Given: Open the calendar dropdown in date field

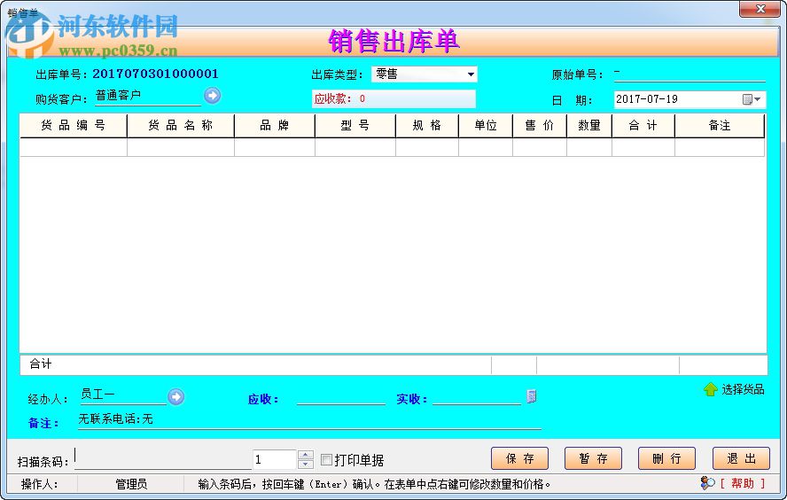Looking at the screenshot, I should point(752,99).
